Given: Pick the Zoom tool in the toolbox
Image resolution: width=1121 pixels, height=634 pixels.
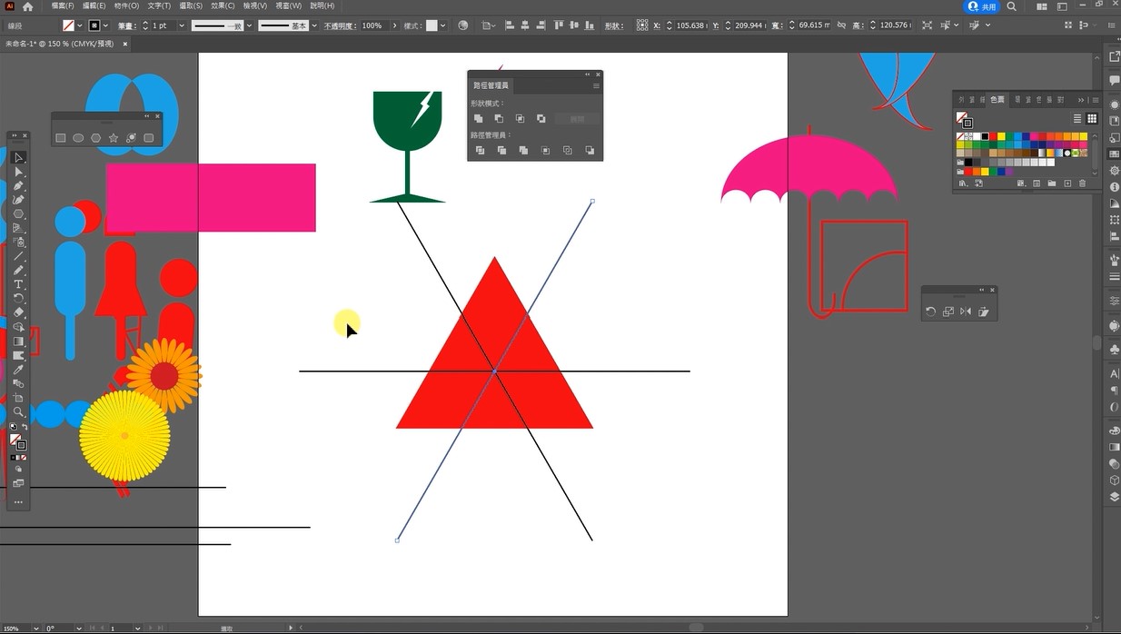Looking at the screenshot, I should [17, 411].
